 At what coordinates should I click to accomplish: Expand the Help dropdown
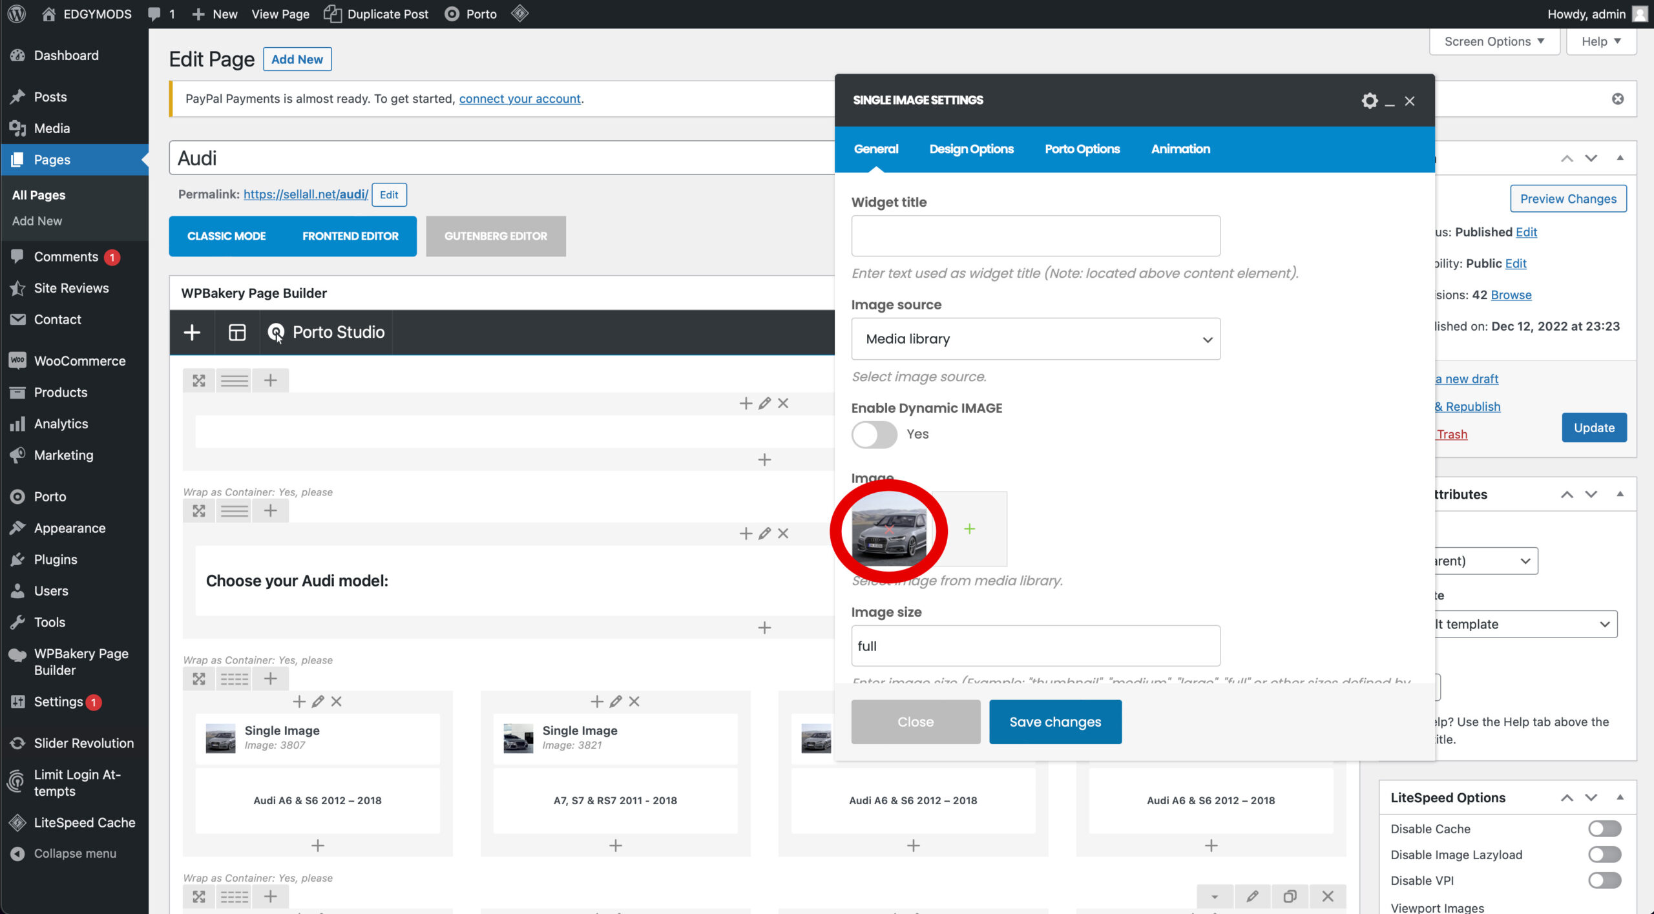pos(1601,41)
